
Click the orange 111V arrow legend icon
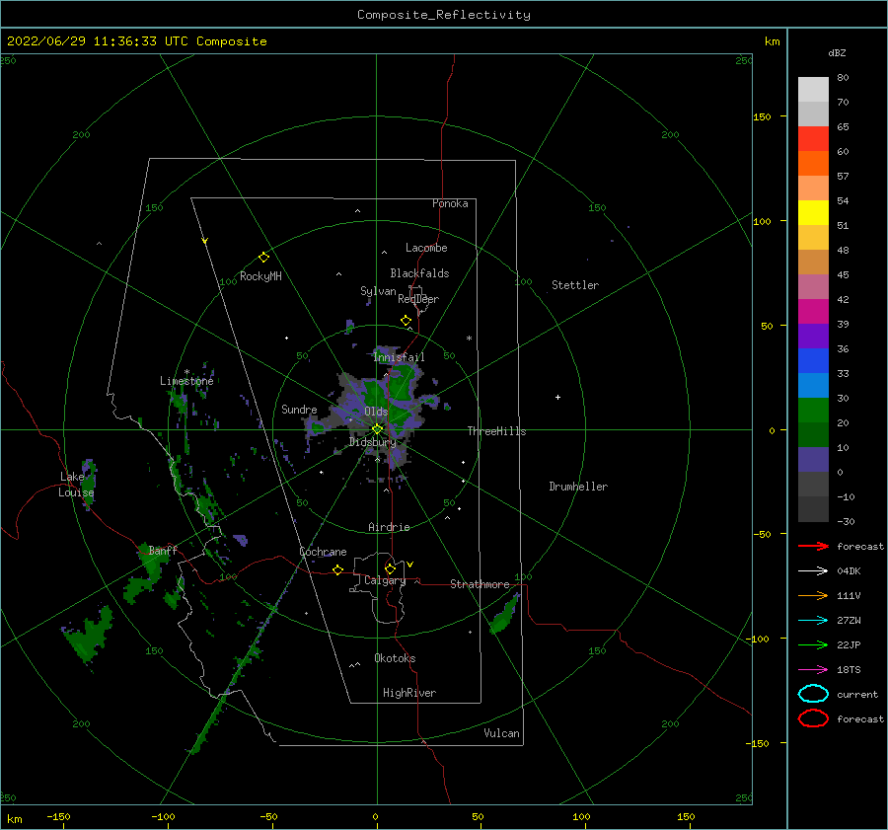pos(813,595)
